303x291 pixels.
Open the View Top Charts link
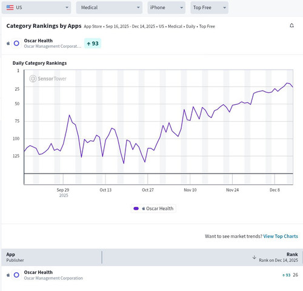281,237
